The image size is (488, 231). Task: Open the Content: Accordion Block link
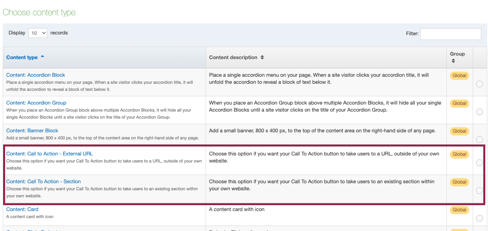[x=36, y=75]
